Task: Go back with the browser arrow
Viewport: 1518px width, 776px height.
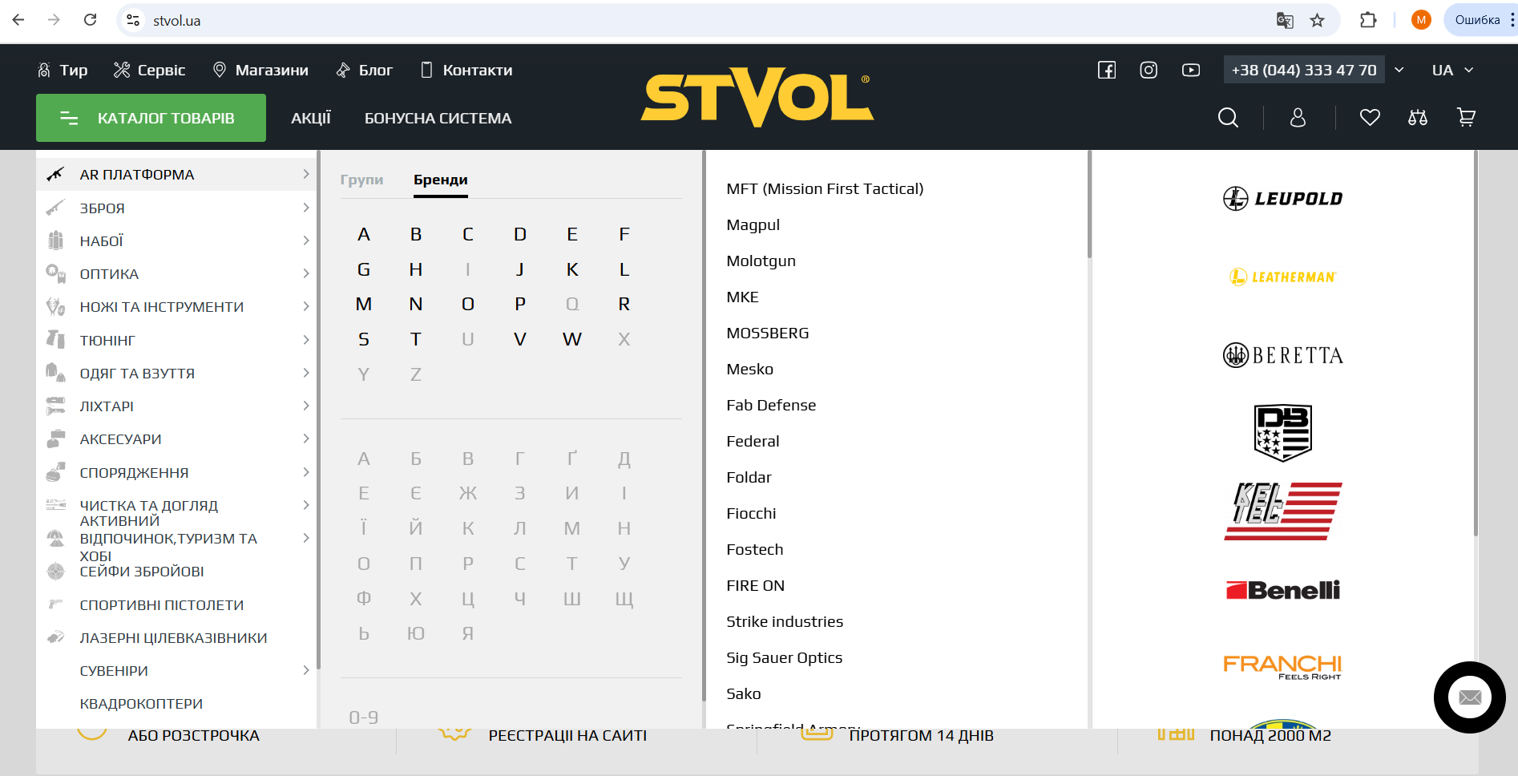Action: [x=18, y=20]
